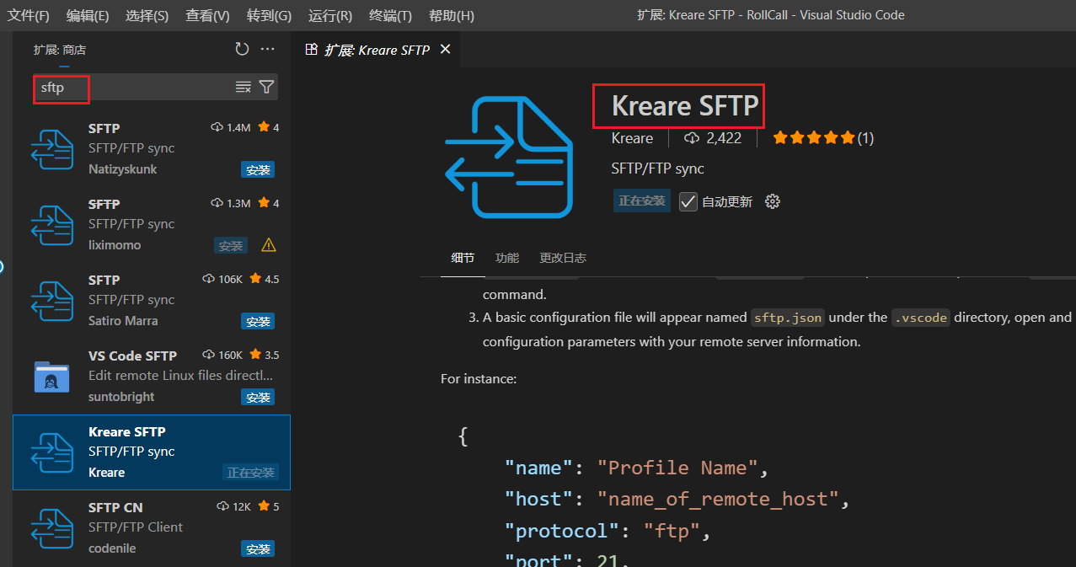Select the Natizyskunk SFTP extension icon
The width and height of the screenshot is (1076, 567).
point(52,148)
